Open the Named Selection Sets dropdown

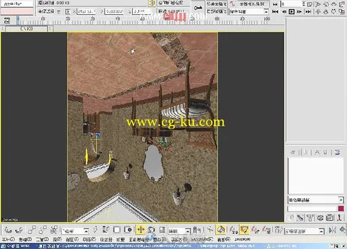304,231
